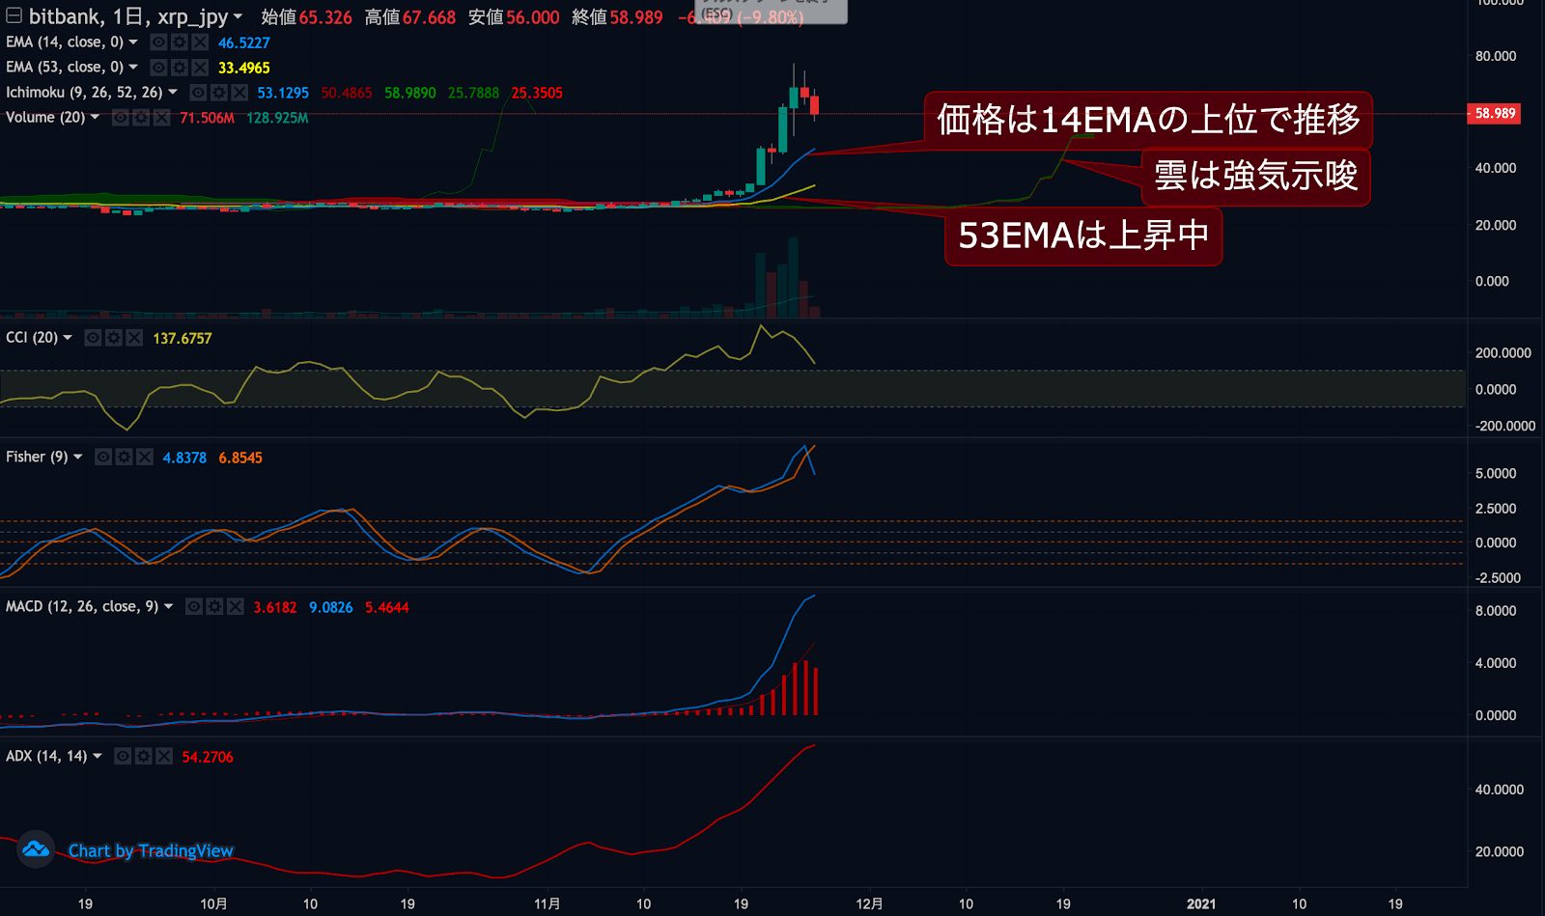Hide the EMA 14 line via eye icon
The image size is (1545, 916).
pyautogui.click(x=159, y=42)
